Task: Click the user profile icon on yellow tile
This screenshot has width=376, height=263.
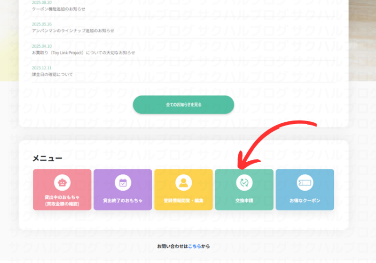Action: pyautogui.click(x=183, y=182)
